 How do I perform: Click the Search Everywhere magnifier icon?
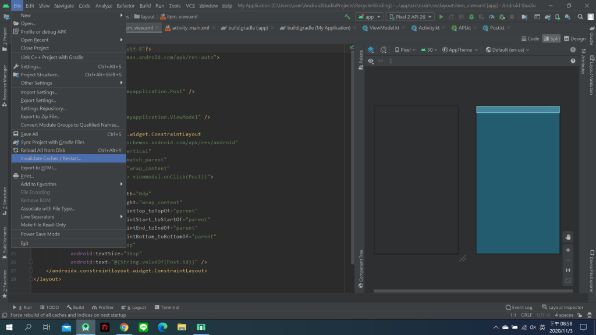click(x=580, y=17)
